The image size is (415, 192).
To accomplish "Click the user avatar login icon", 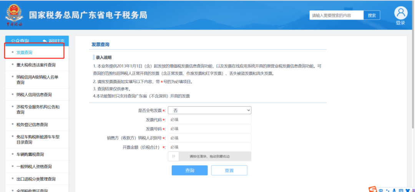I will 401,13.
